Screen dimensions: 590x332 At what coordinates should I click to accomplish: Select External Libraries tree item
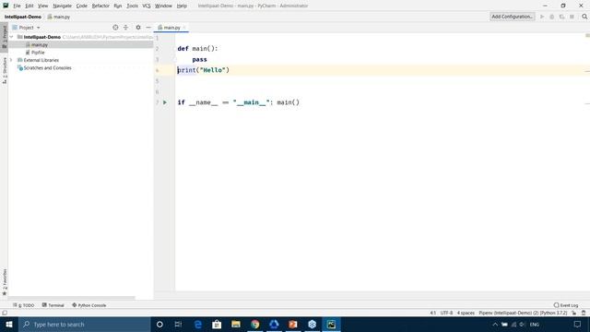tap(41, 60)
